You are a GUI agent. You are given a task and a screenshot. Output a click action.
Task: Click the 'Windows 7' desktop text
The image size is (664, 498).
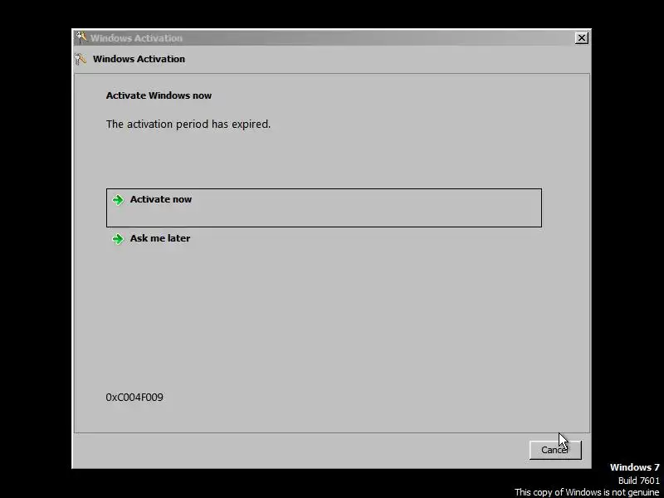point(634,467)
